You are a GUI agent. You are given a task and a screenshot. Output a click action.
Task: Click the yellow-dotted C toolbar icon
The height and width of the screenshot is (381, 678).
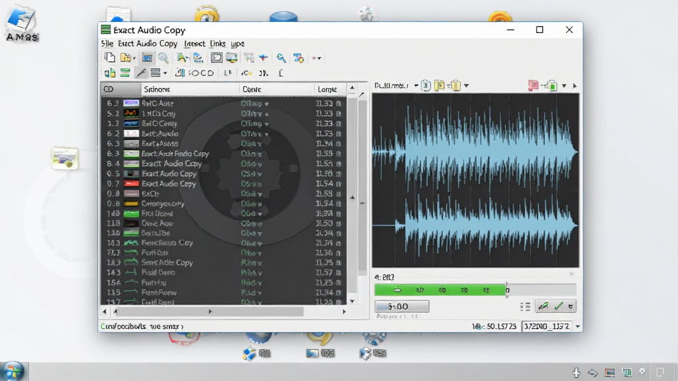[x=247, y=73]
